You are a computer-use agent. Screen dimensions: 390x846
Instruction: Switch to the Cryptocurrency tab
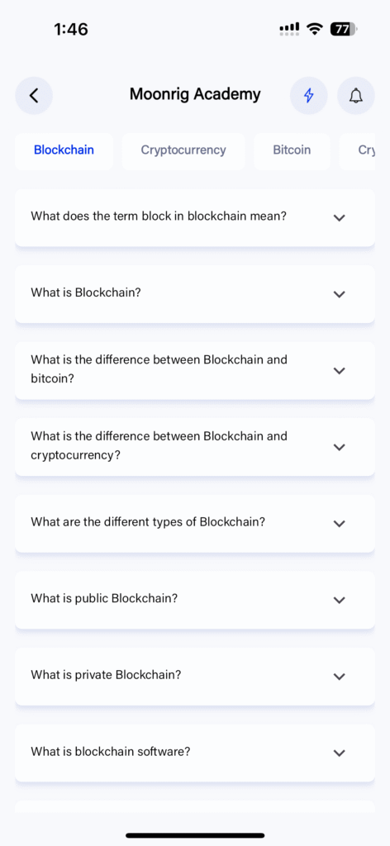[x=183, y=150]
